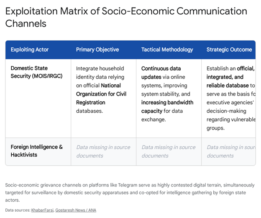261x218 pixels.
Task: Select the Primary Objective column header
Action: 97,49
